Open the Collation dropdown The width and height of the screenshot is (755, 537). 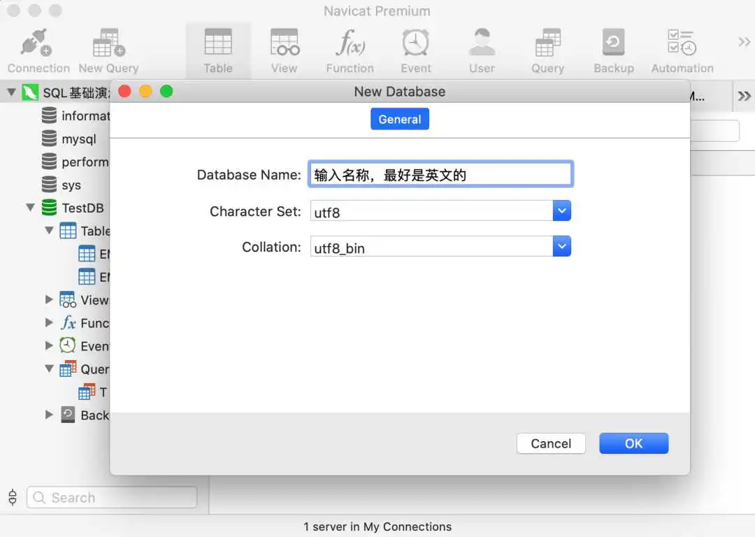click(x=562, y=247)
